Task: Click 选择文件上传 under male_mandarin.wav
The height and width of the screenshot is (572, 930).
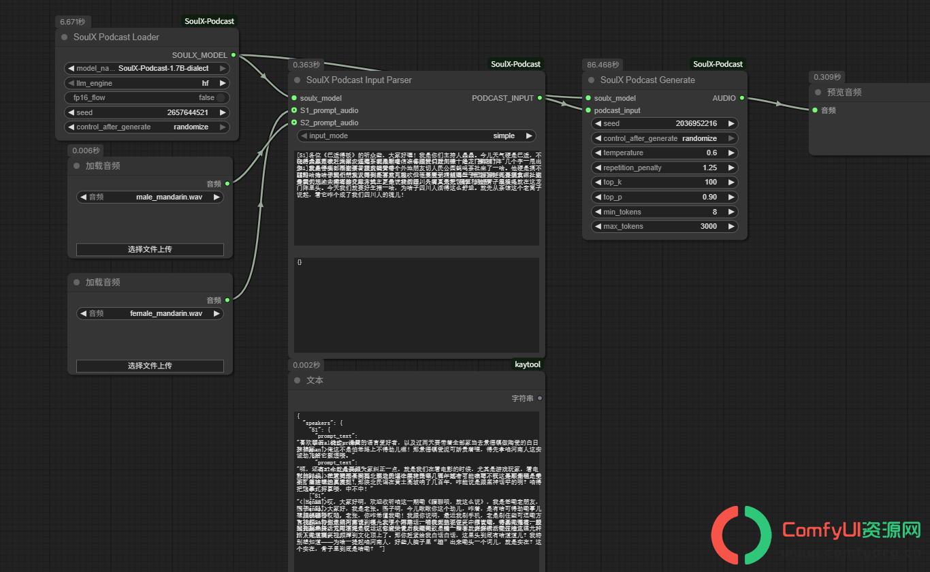Action: pyautogui.click(x=150, y=249)
